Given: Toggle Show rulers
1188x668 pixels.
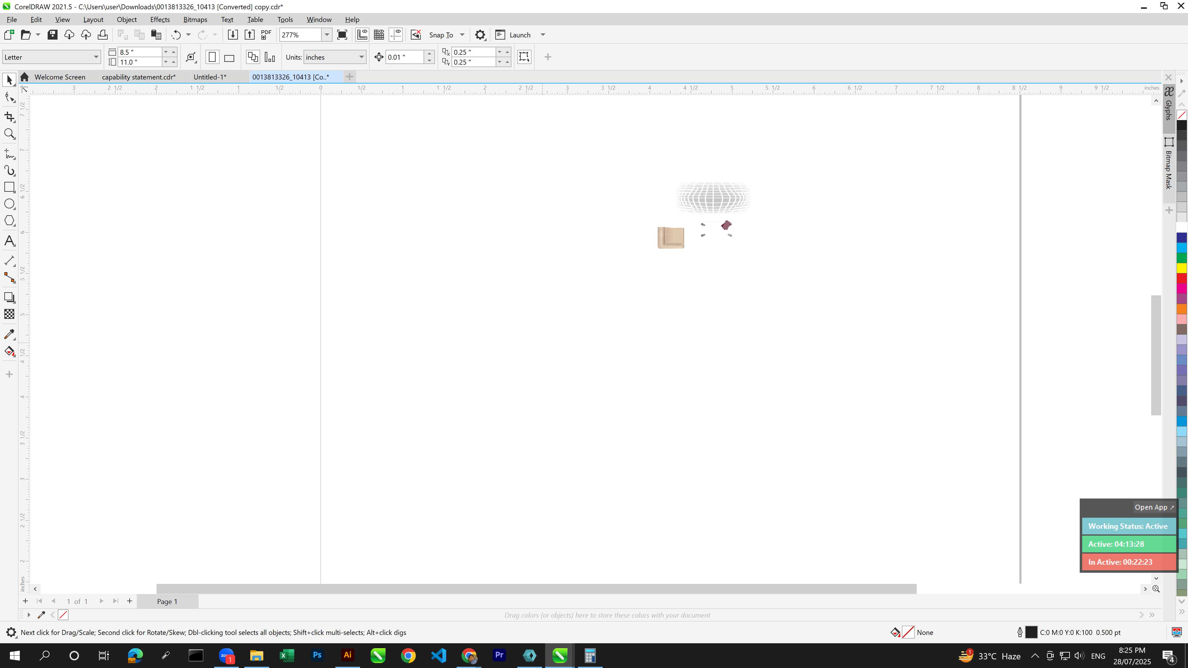Looking at the screenshot, I should coord(363,35).
